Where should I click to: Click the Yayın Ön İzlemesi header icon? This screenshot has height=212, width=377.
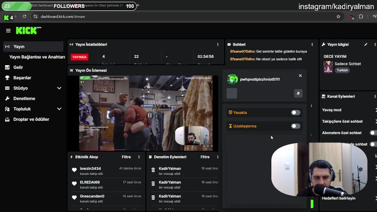click(72, 70)
